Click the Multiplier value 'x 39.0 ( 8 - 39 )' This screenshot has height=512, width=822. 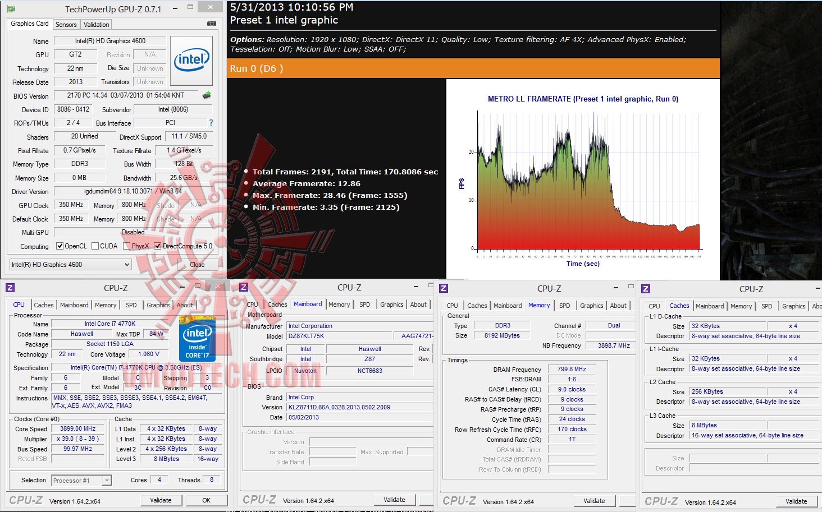click(x=78, y=439)
